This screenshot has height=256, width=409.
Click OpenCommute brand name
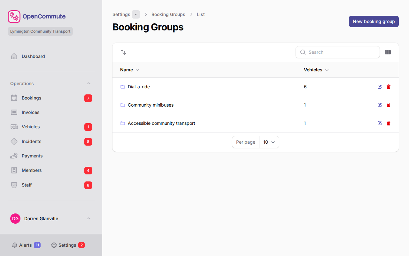coord(44,16)
